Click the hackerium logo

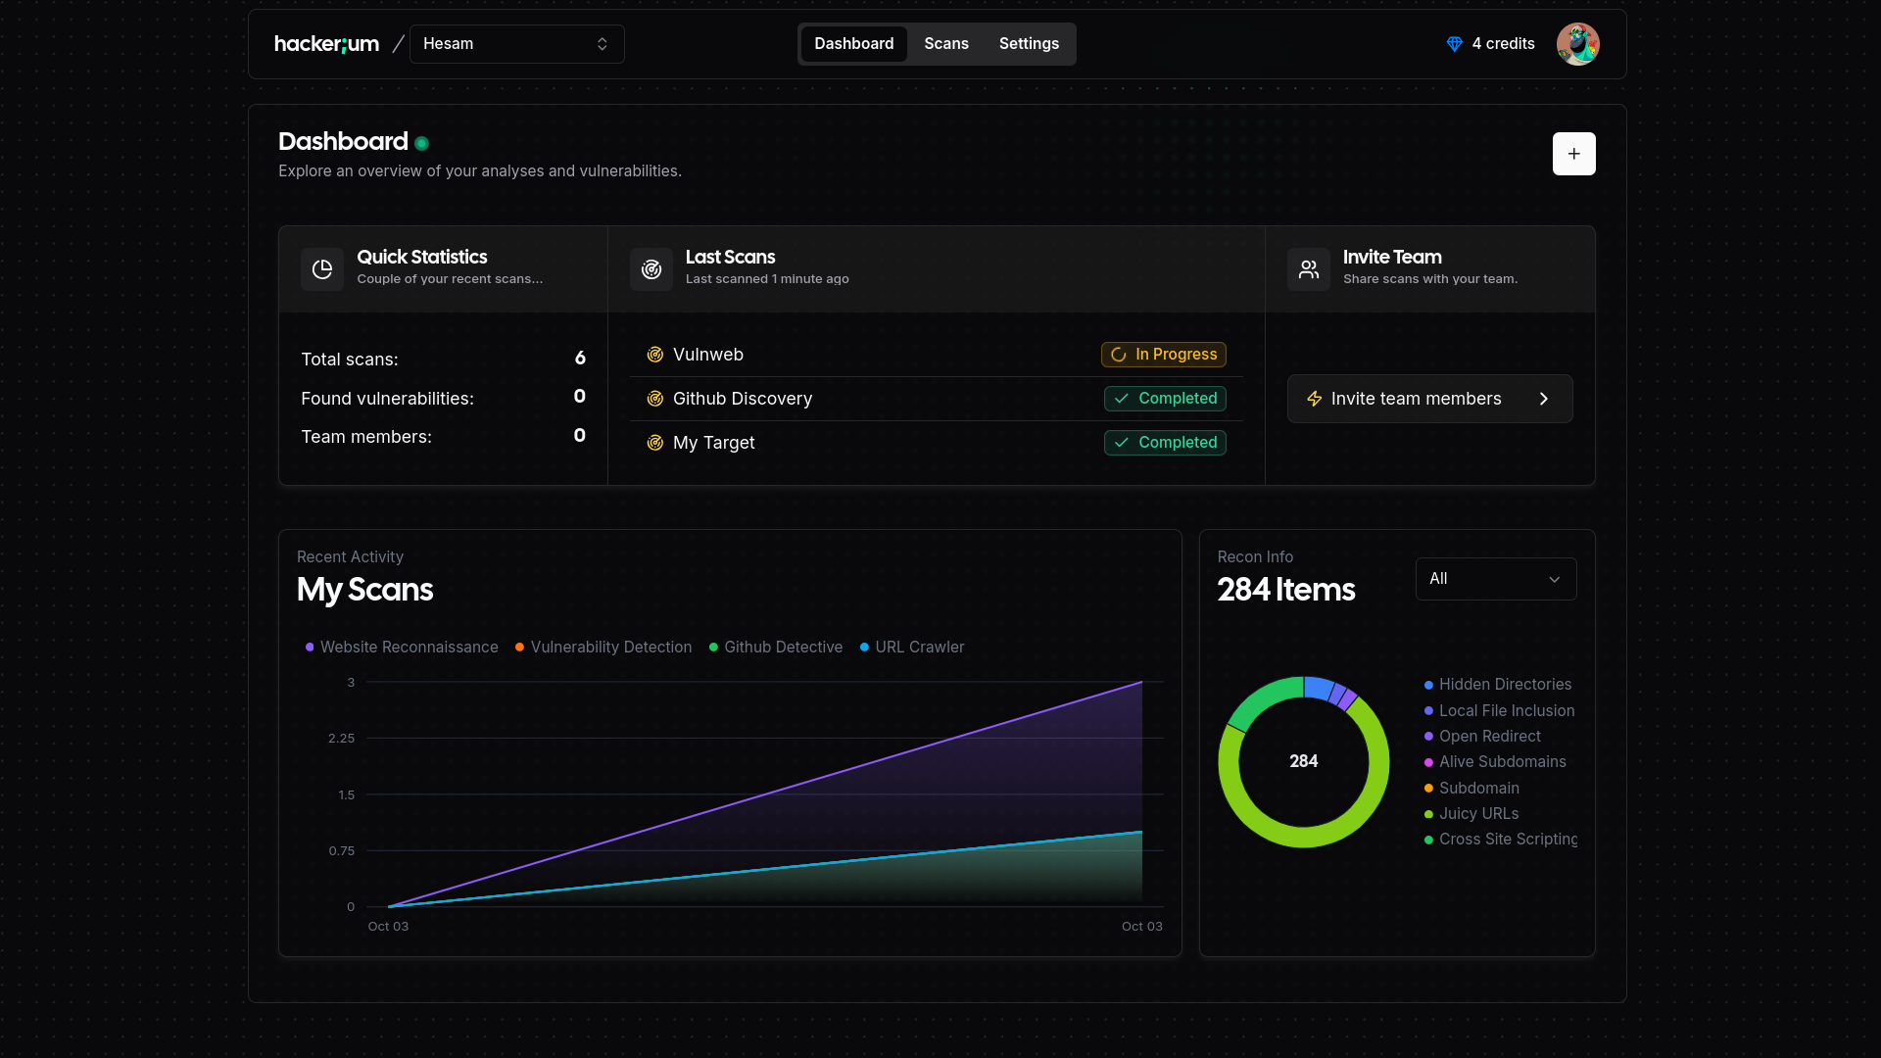tap(326, 43)
